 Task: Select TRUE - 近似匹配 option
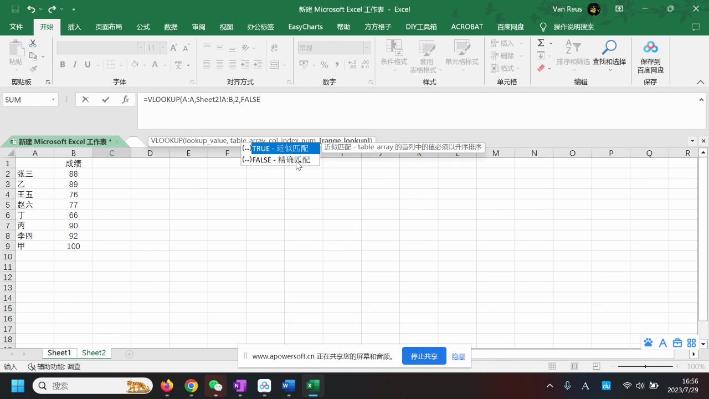(x=281, y=149)
